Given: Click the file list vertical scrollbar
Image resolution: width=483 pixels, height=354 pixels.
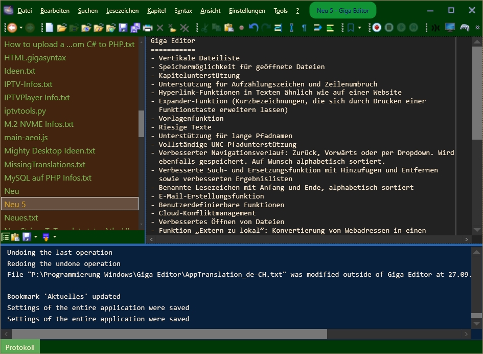Looking at the screenshot, I should 142,123.
